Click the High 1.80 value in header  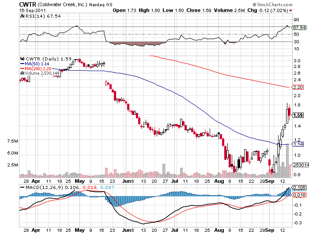(149, 11)
